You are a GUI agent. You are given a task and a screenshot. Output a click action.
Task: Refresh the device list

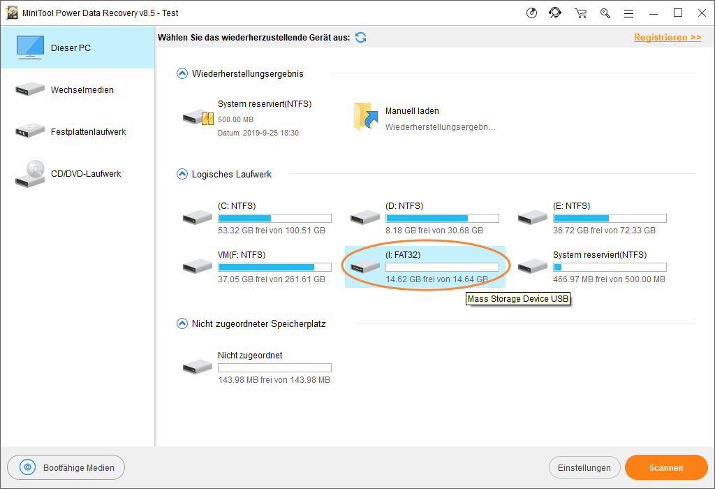click(x=361, y=38)
